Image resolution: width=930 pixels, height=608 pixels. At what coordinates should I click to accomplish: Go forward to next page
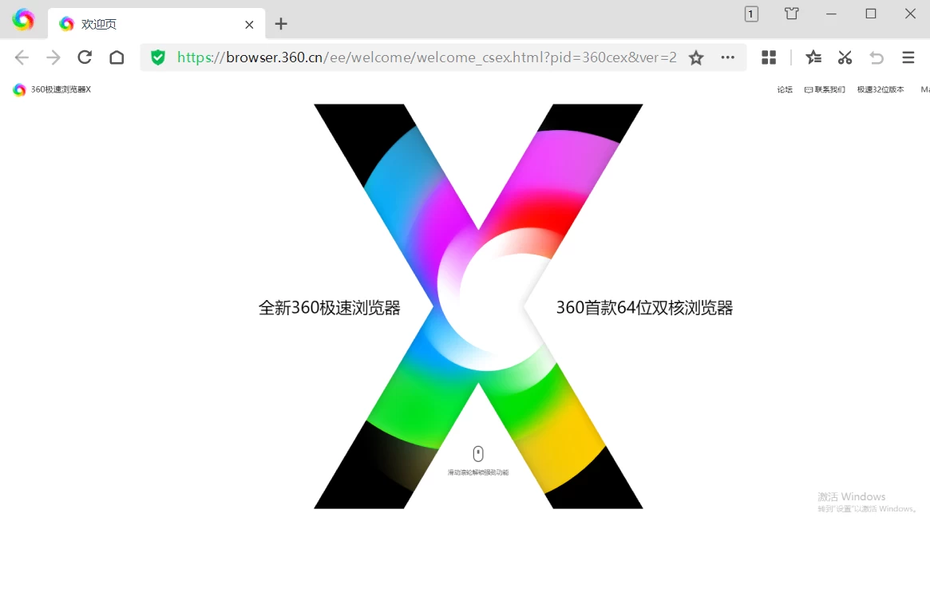click(53, 57)
